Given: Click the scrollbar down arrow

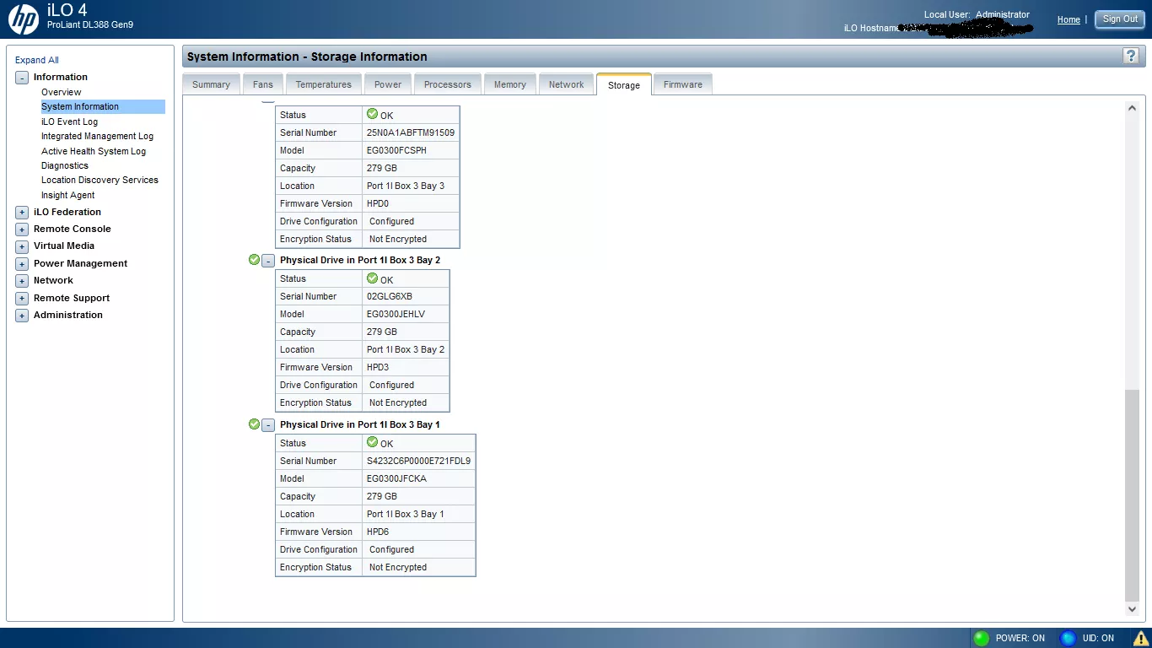Looking at the screenshot, I should [1132, 609].
